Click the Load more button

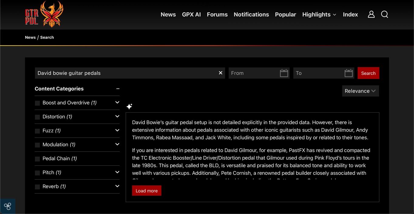(147, 191)
